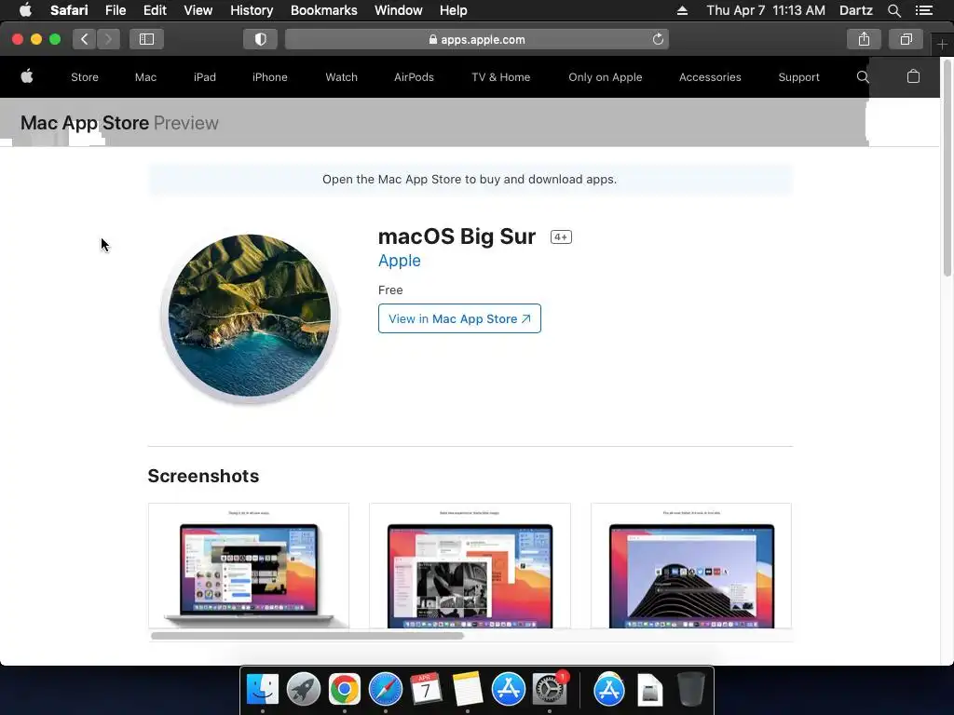Click the Safari compass icon in Dock
Screen dimensions: 954x715
(x=385, y=690)
